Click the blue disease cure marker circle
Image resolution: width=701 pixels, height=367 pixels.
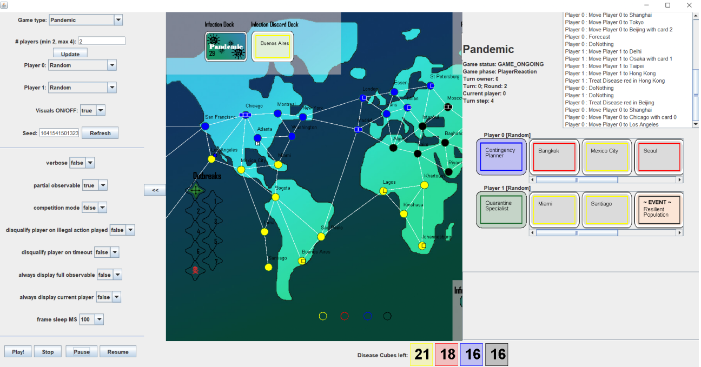click(368, 316)
